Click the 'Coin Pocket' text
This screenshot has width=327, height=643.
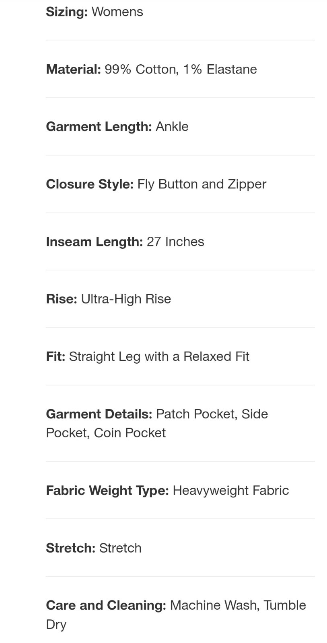130,433
